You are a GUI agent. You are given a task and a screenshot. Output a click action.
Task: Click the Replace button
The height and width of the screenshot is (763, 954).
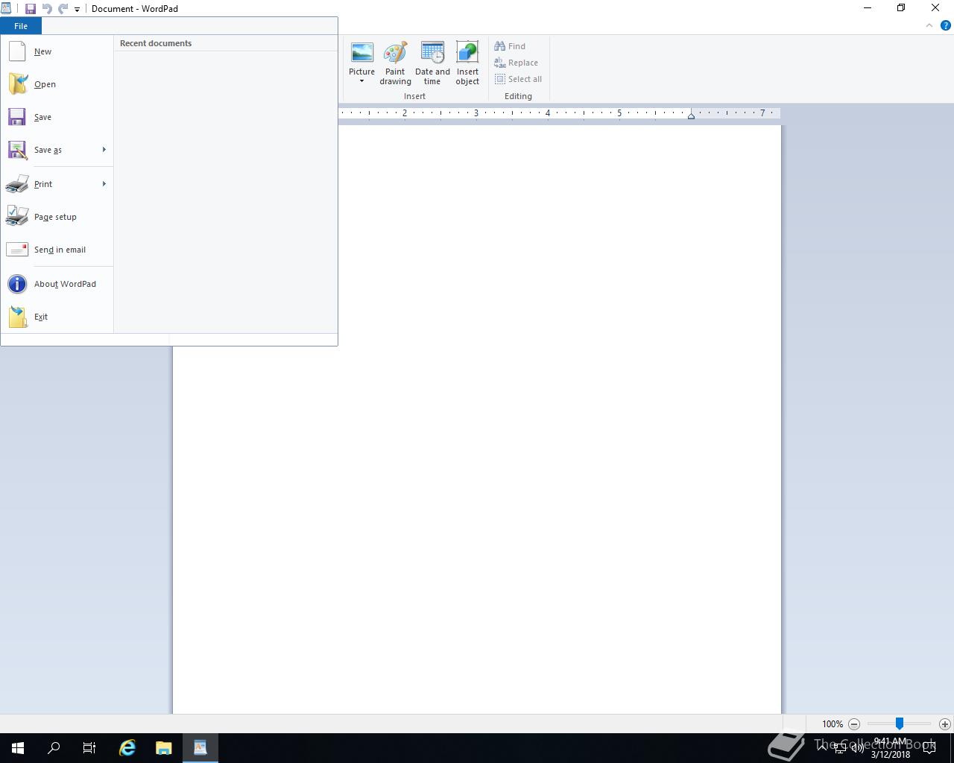517,63
